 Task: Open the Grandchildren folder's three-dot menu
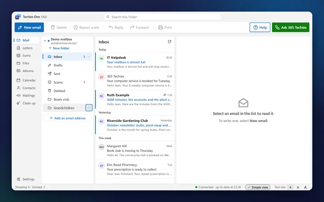[x=89, y=108]
